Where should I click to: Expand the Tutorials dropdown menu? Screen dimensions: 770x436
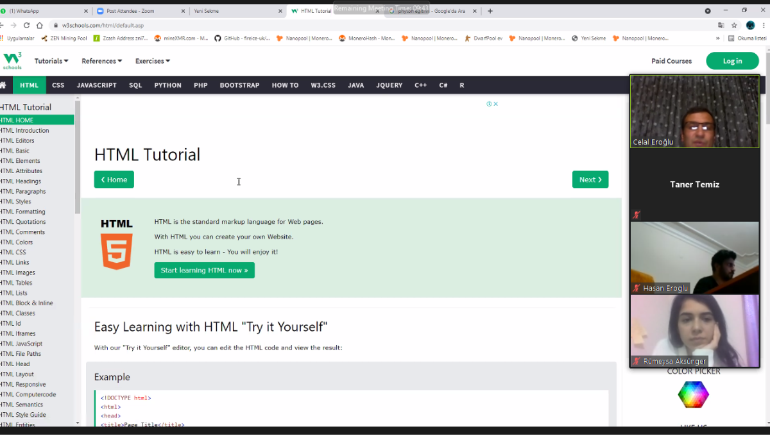(51, 61)
